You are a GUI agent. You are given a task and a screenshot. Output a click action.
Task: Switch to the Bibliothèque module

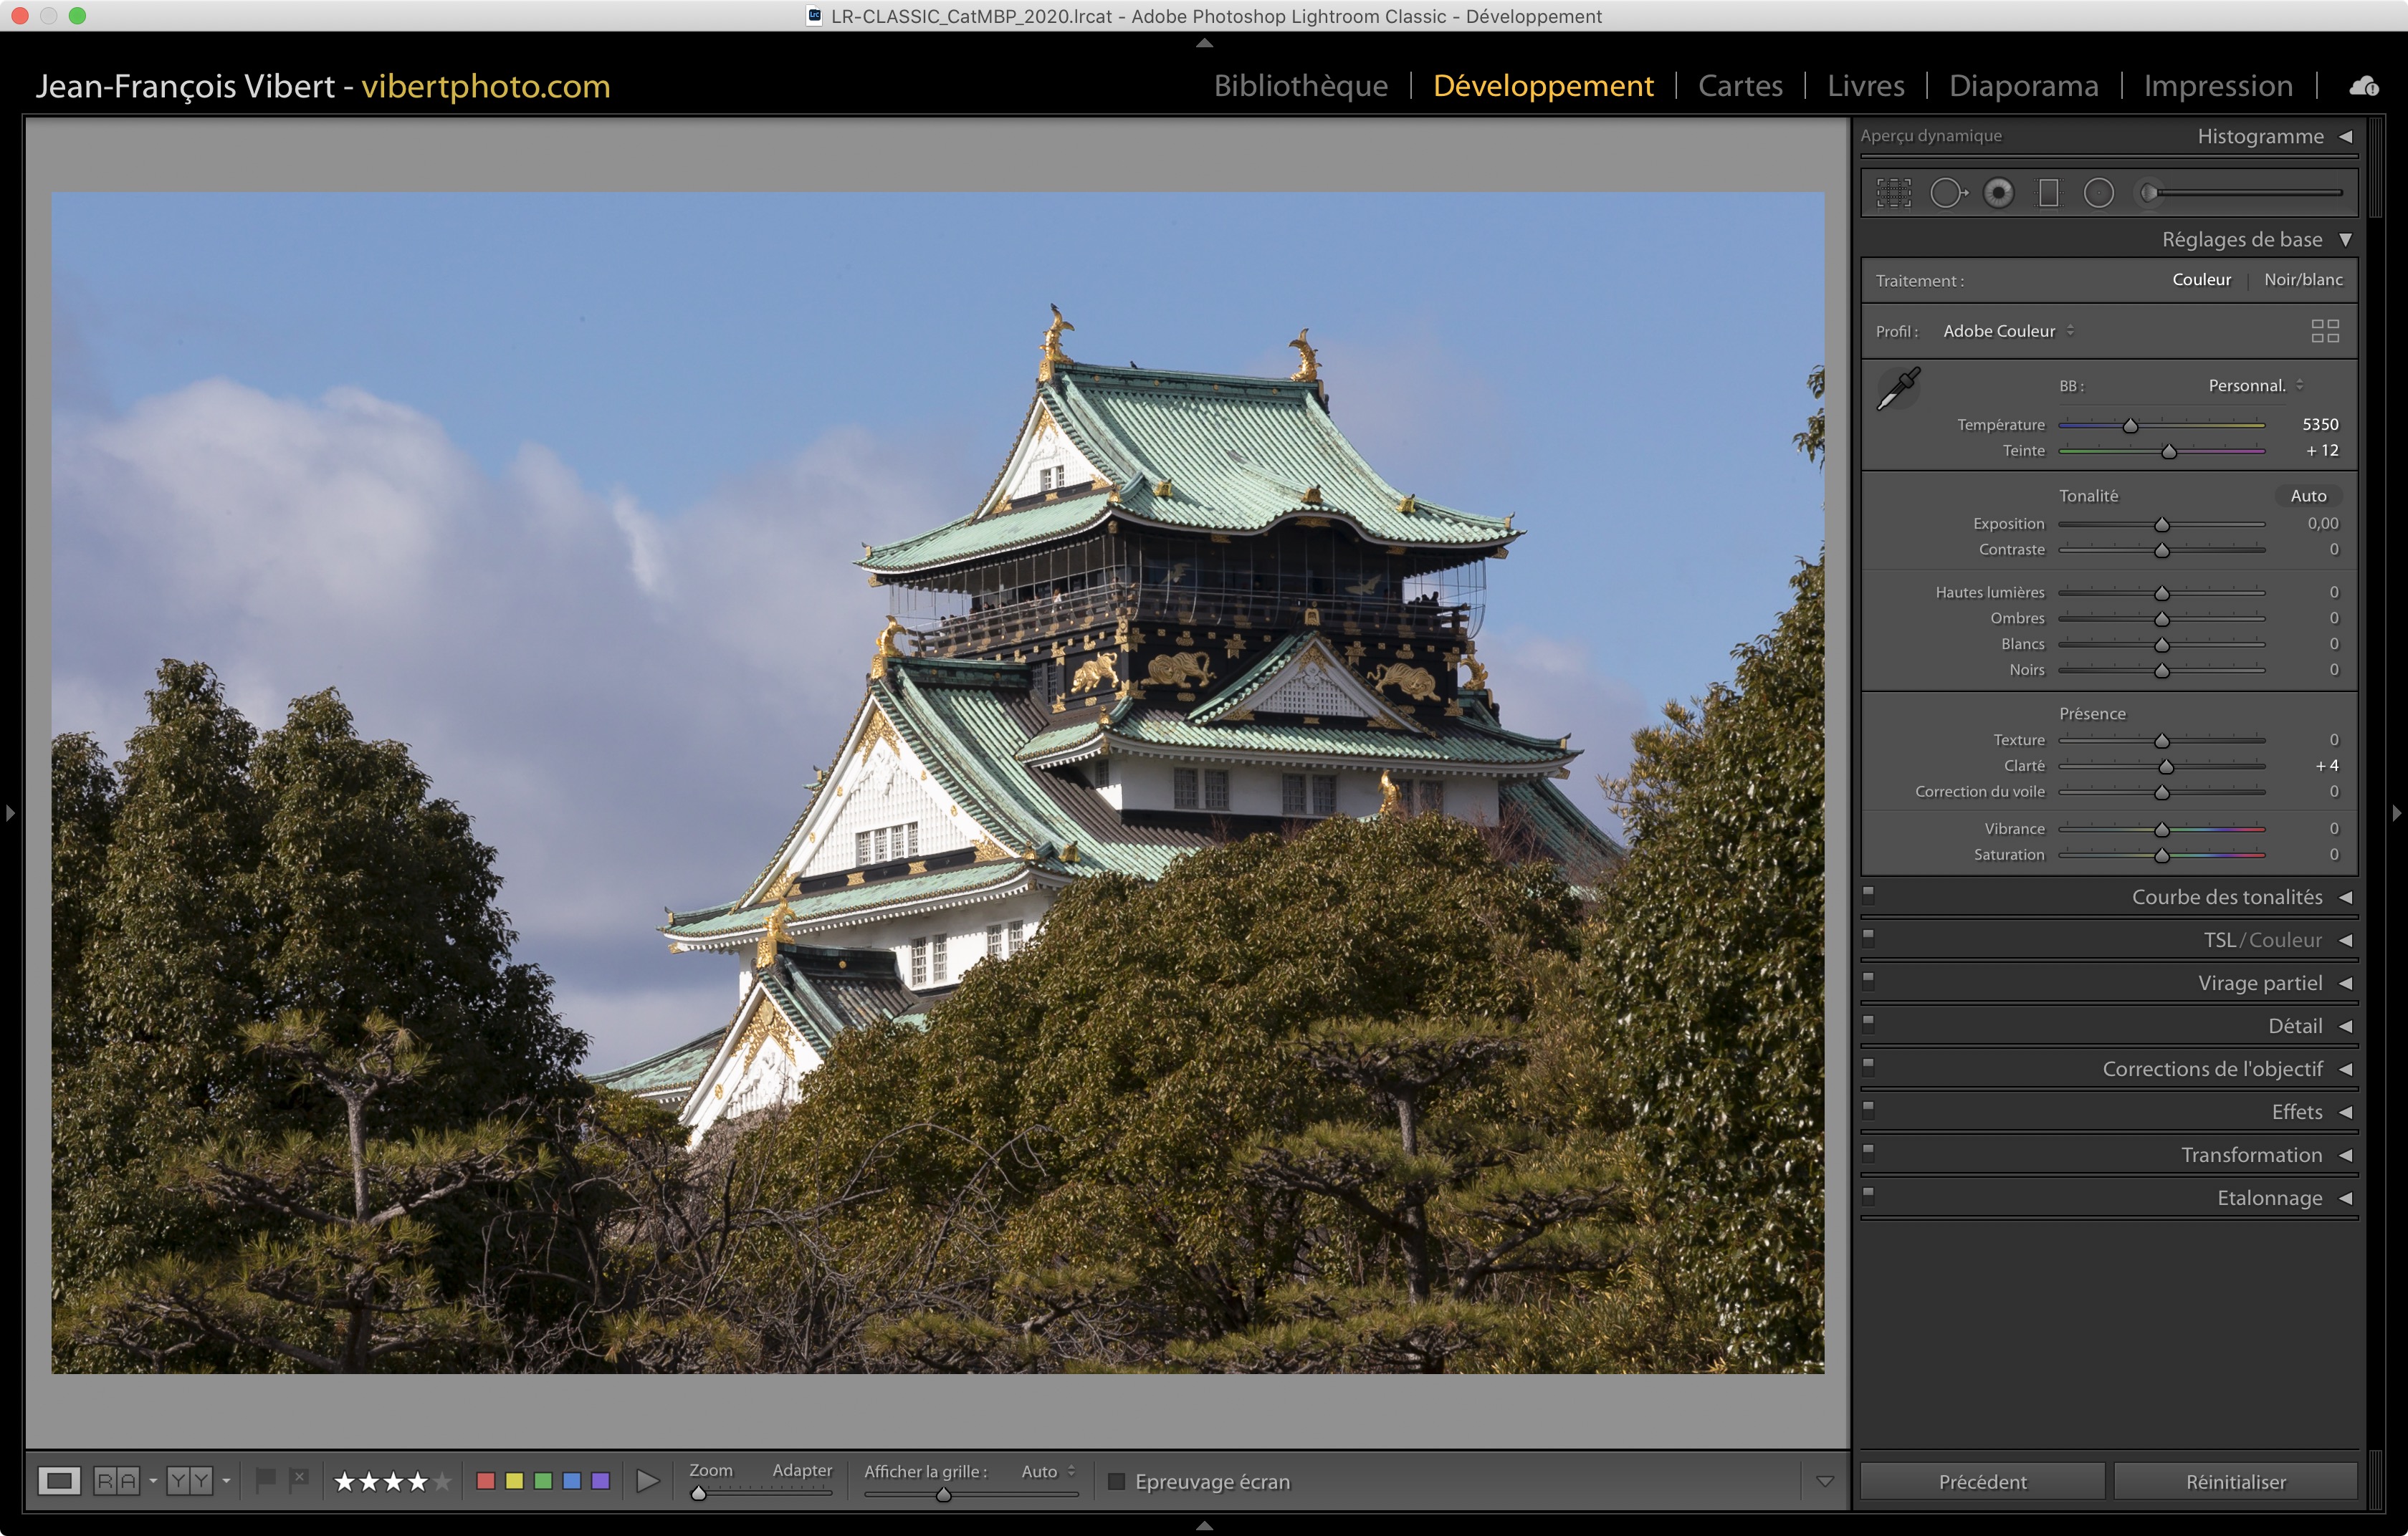[x=1300, y=86]
